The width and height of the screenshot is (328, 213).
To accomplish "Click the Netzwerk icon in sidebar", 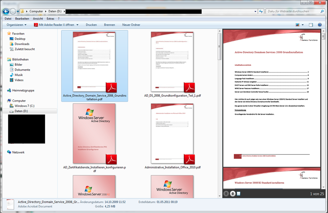I will click(x=9, y=152).
